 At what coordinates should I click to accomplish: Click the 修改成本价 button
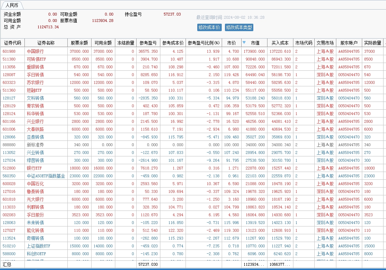coord(209,28)
